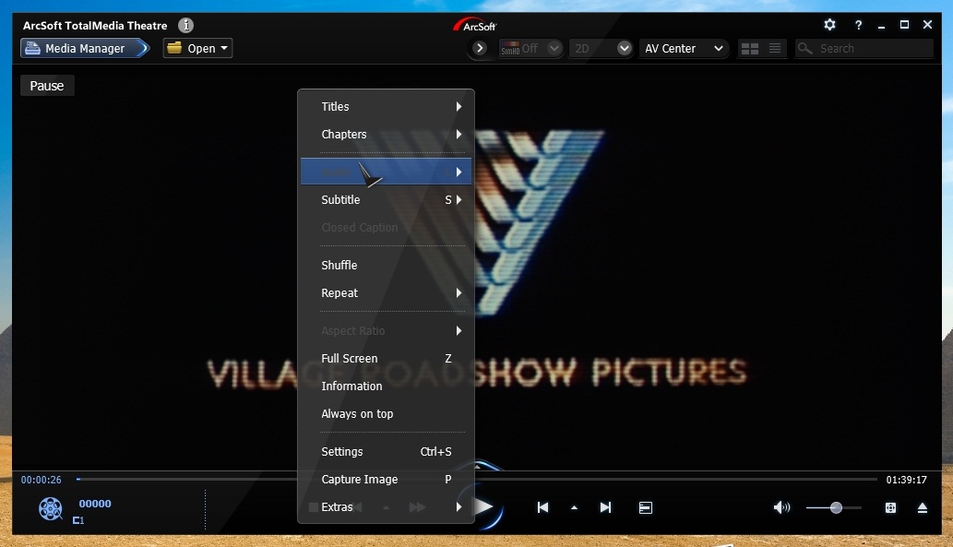Click the help question mark icon
Viewport: 953px width, 547px height.
[x=858, y=25]
